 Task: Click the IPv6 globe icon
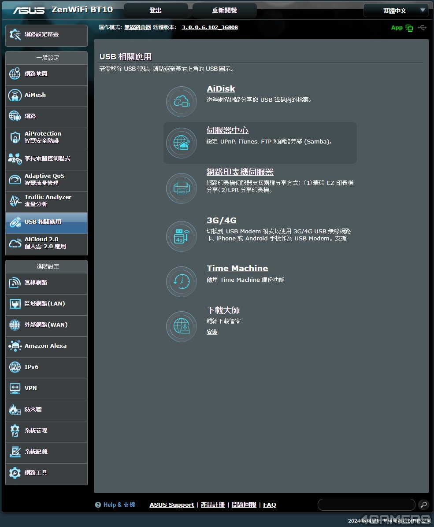[15, 367]
